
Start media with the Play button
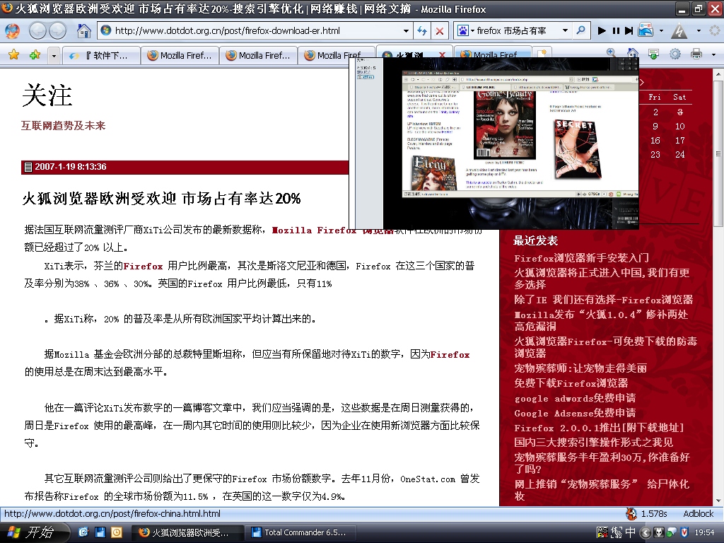click(x=602, y=31)
